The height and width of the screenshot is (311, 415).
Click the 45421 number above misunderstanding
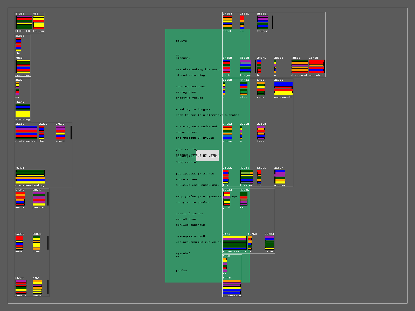click(x=20, y=168)
